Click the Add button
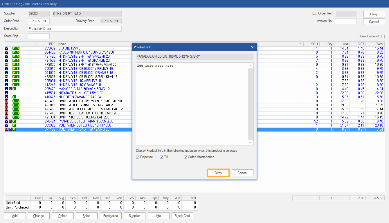Viewport: 389px width, 223px height. [15, 216]
